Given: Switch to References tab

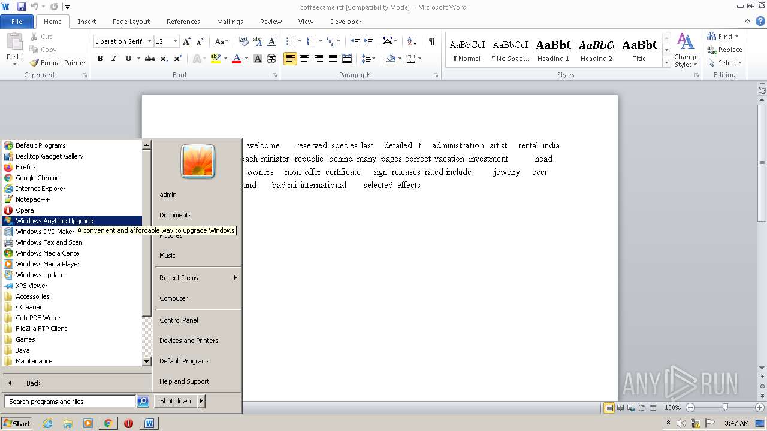Looking at the screenshot, I should [183, 22].
